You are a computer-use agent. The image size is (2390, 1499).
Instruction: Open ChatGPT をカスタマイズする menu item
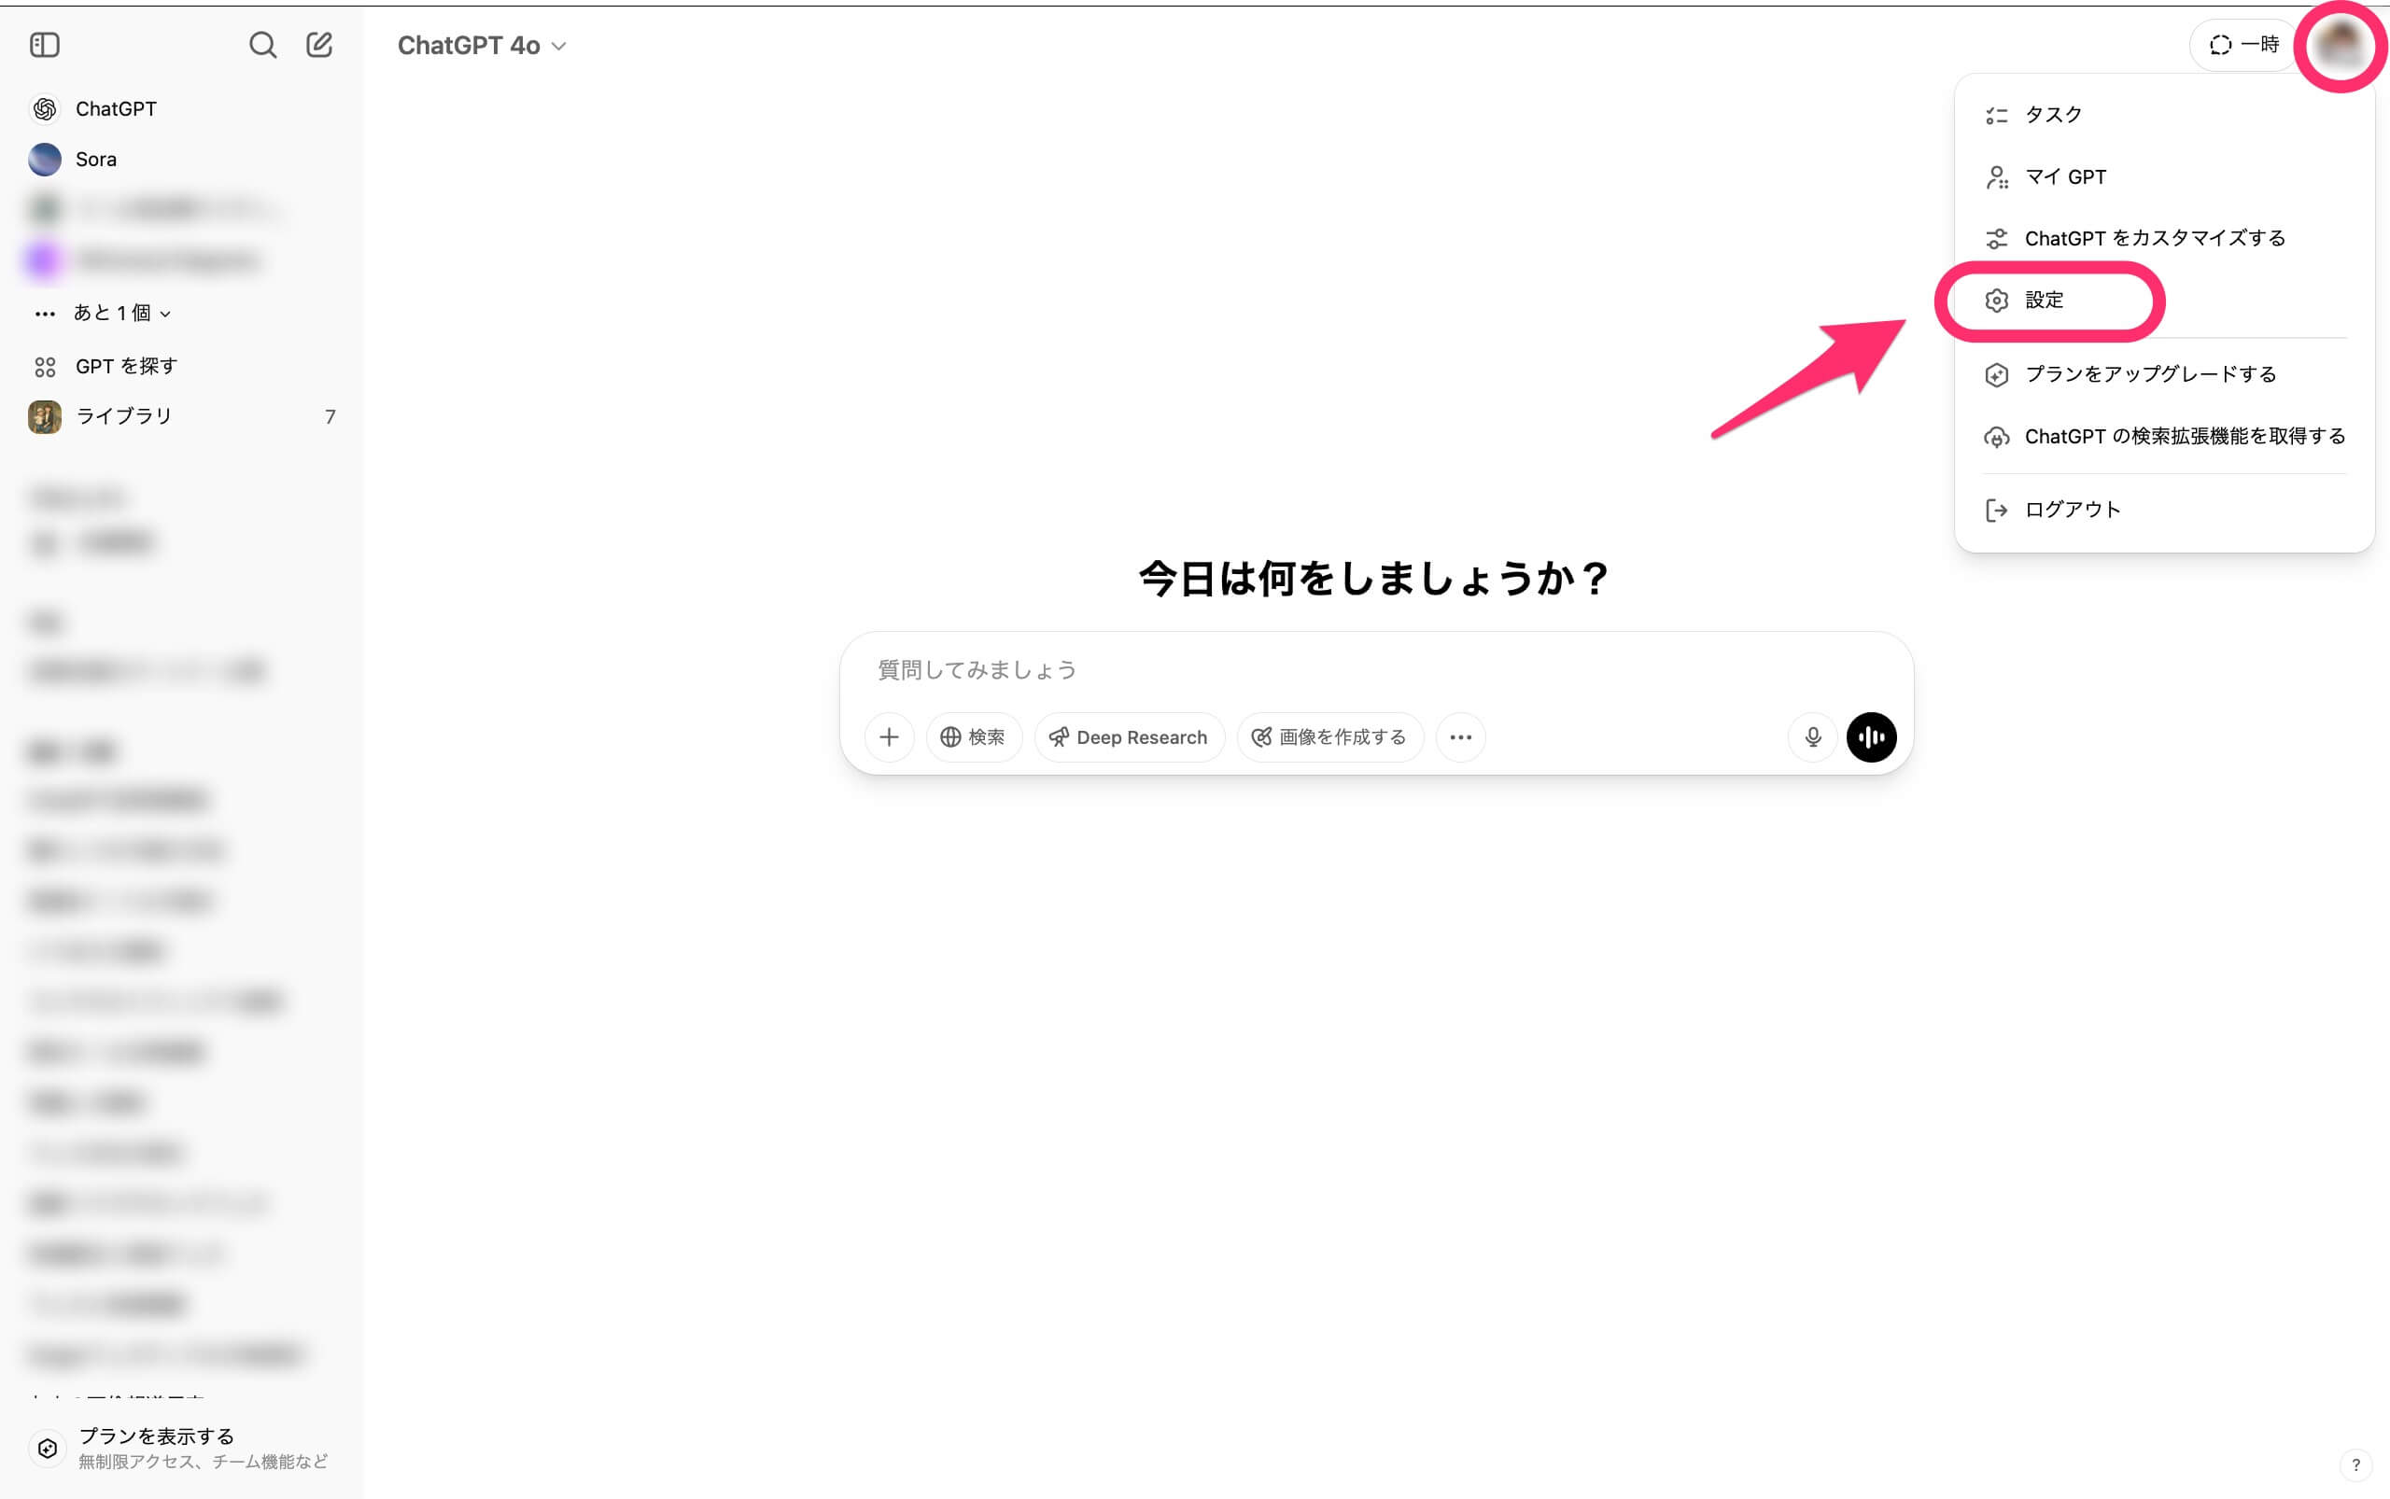point(2164,239)
